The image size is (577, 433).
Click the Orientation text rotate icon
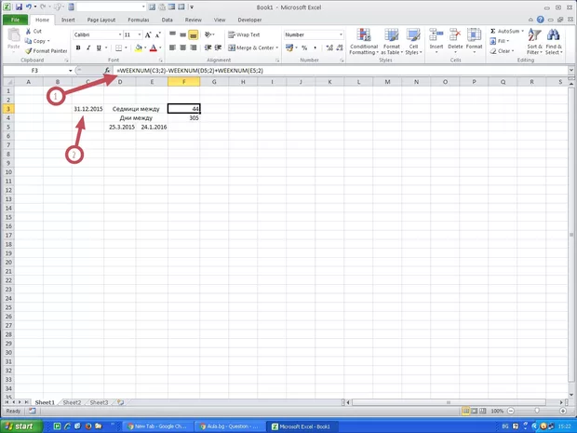click(x=208, y=34)
